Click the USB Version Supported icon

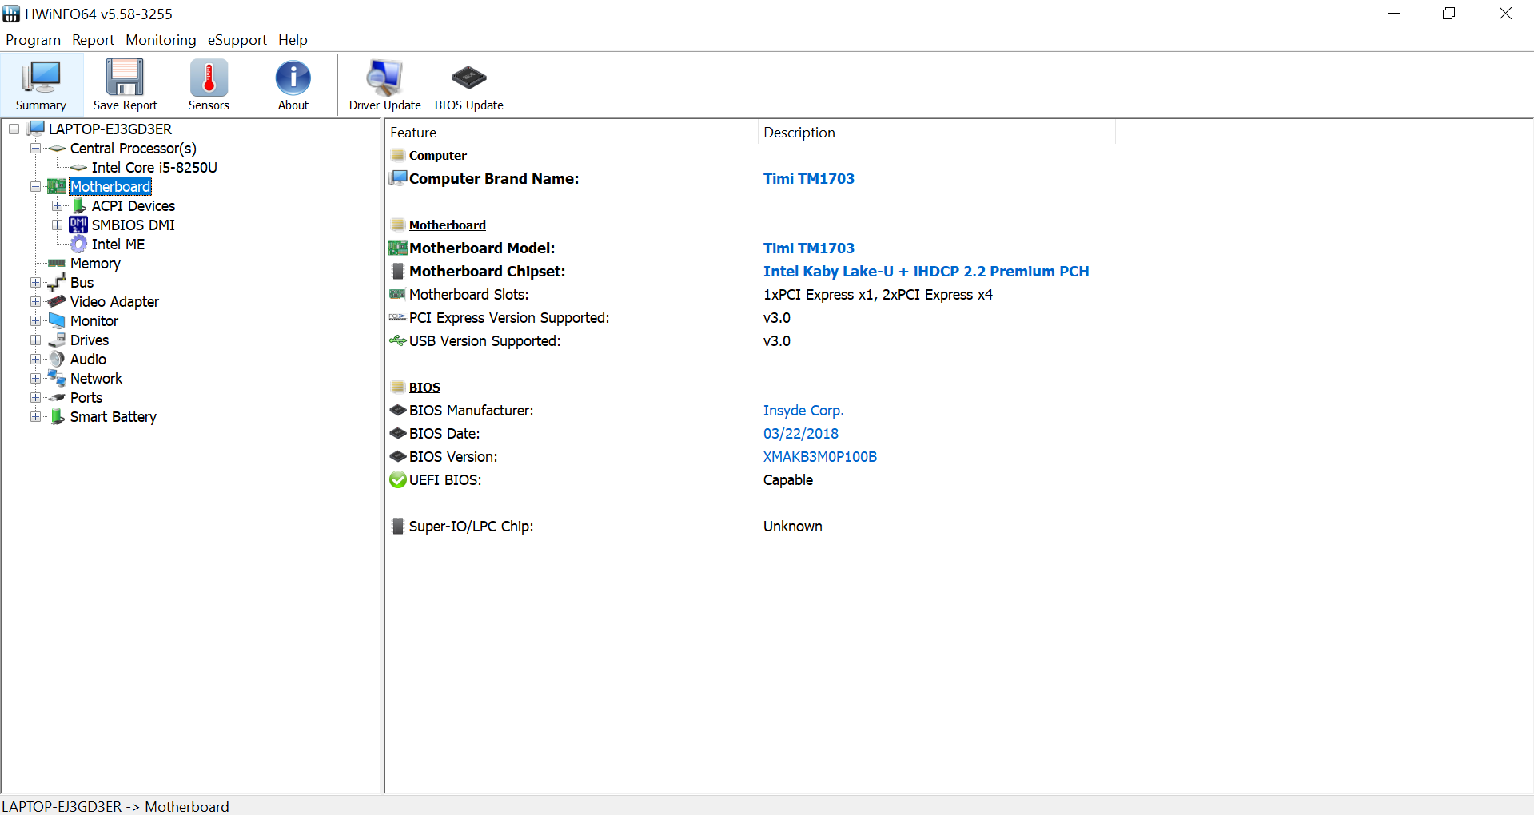pyautogui.click(x=398, y=341)
